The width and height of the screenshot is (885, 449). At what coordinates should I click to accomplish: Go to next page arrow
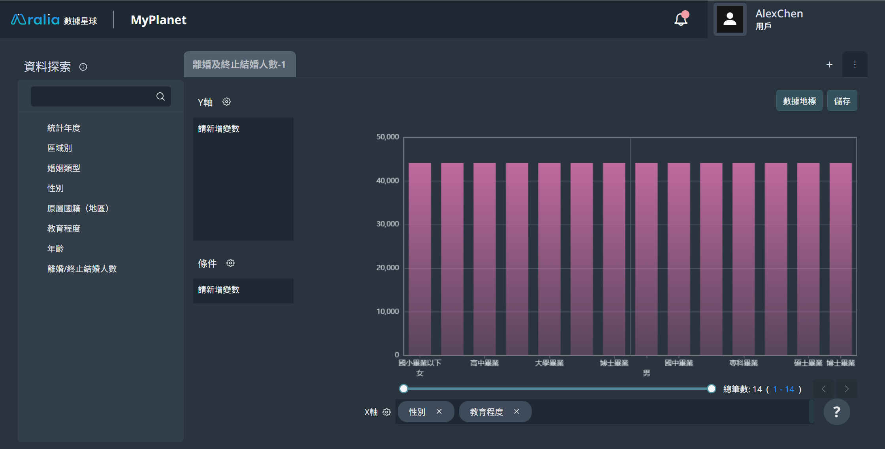pos(847,389)
